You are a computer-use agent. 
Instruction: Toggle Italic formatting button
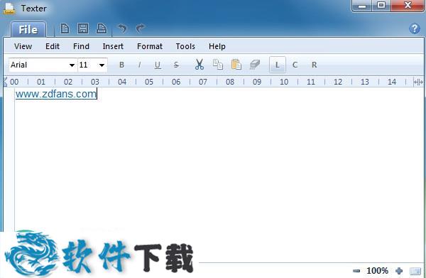pos(140,65)
